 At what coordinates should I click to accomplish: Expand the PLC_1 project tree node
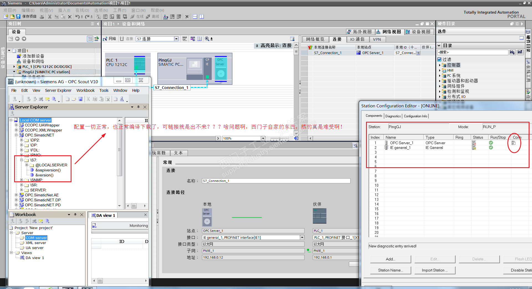[x=14, y=67]
